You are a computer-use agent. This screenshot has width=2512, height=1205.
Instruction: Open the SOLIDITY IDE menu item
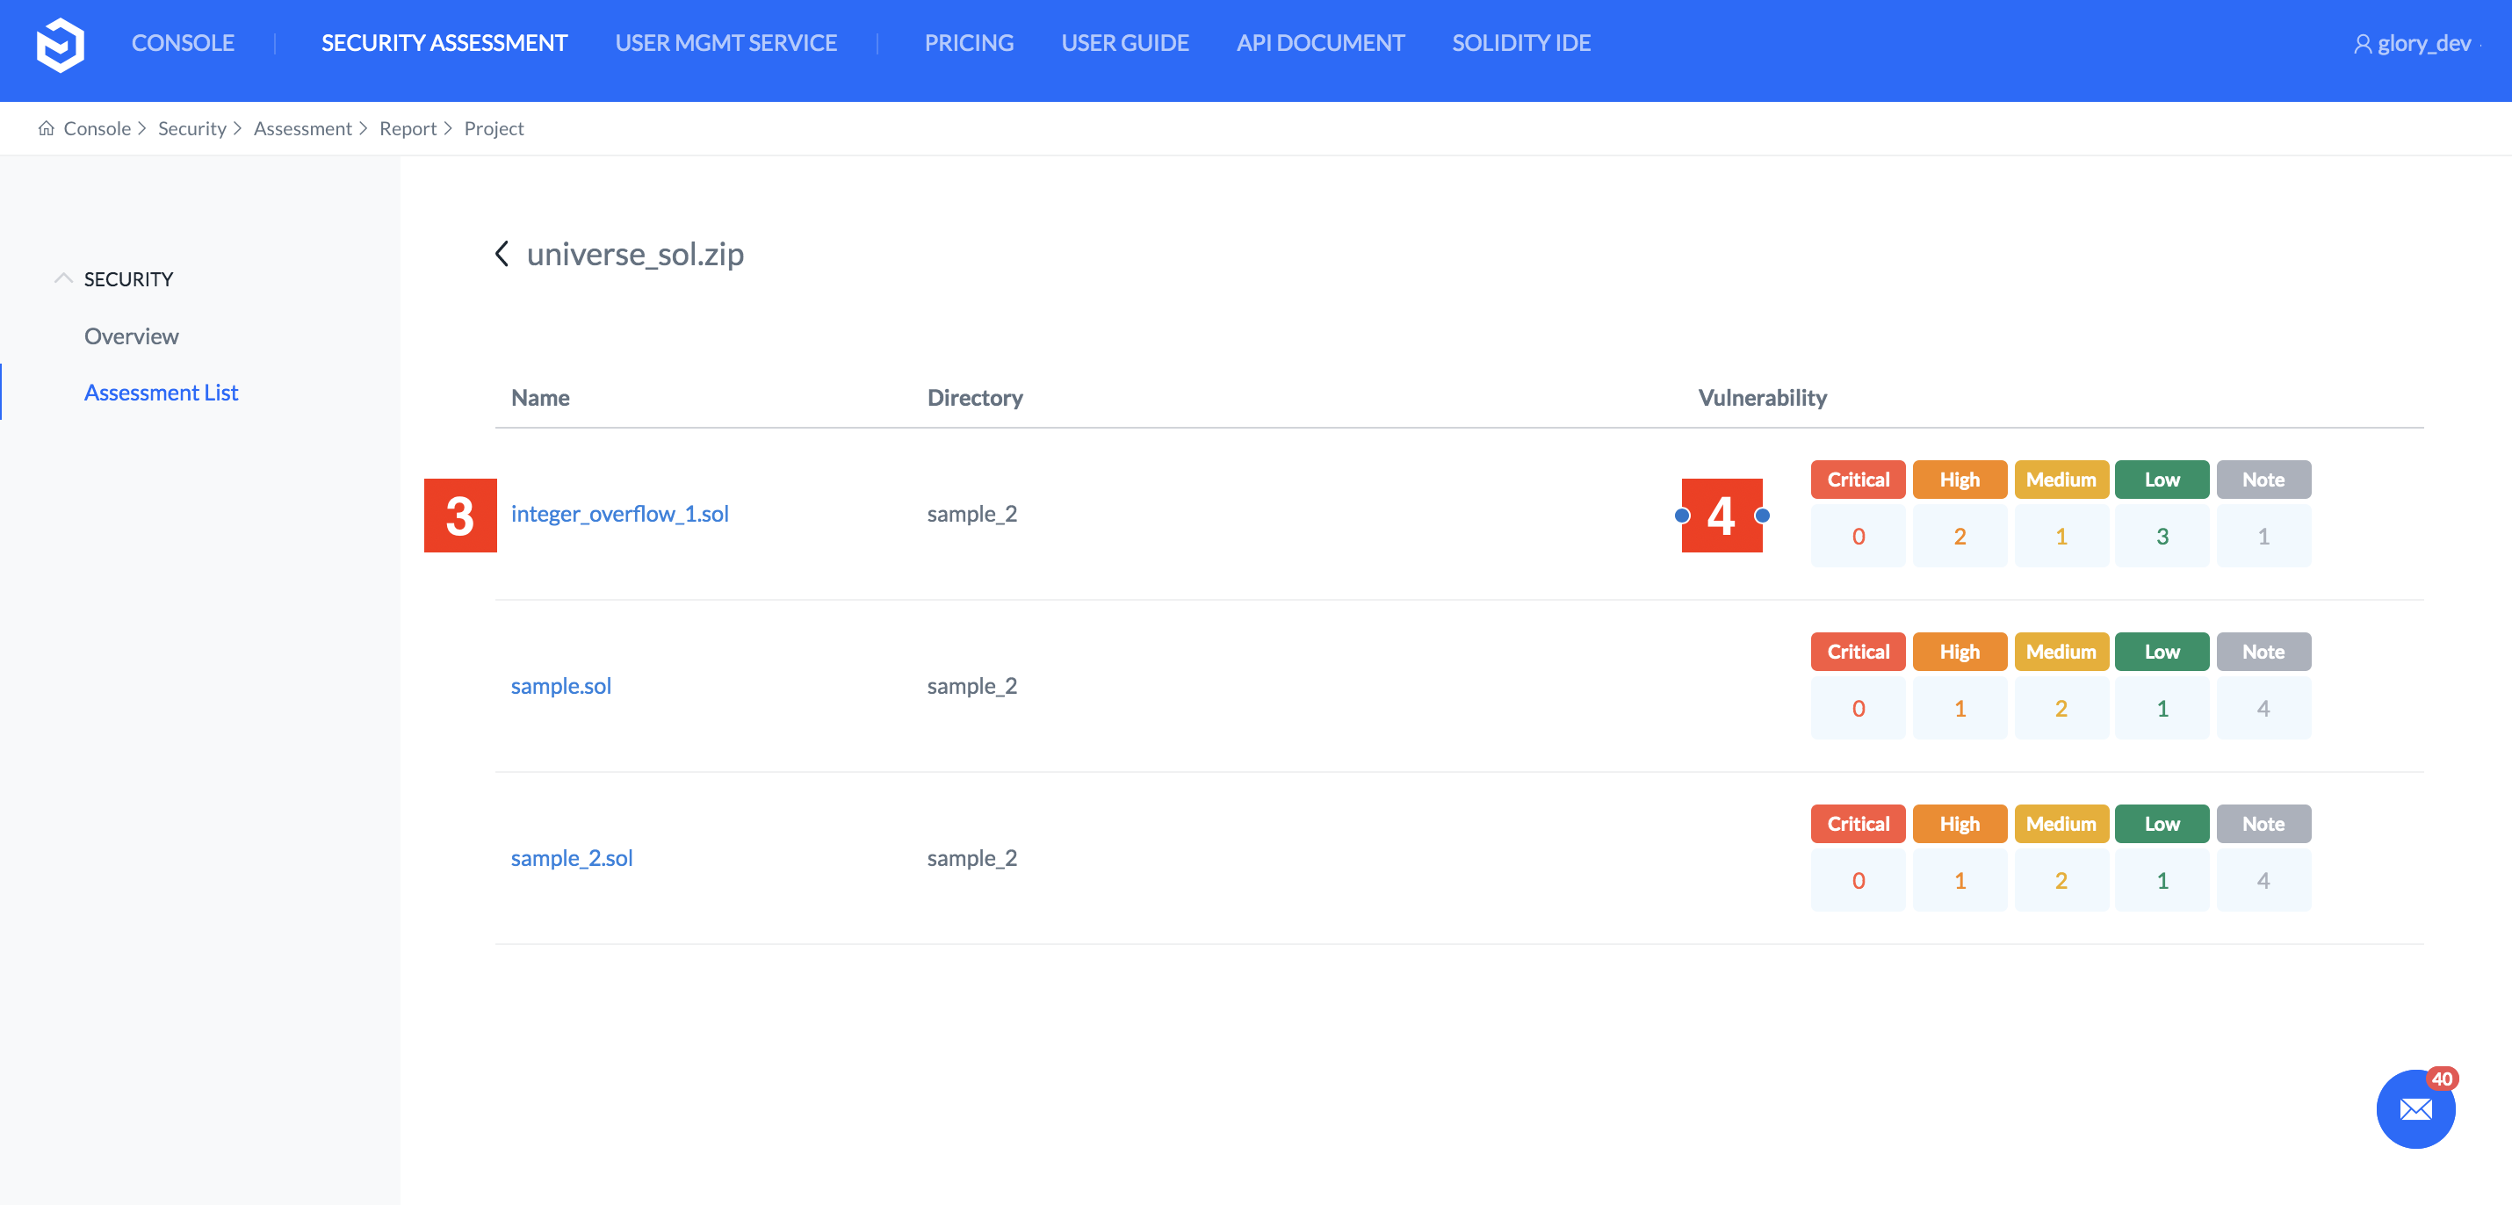[1520, 44]
